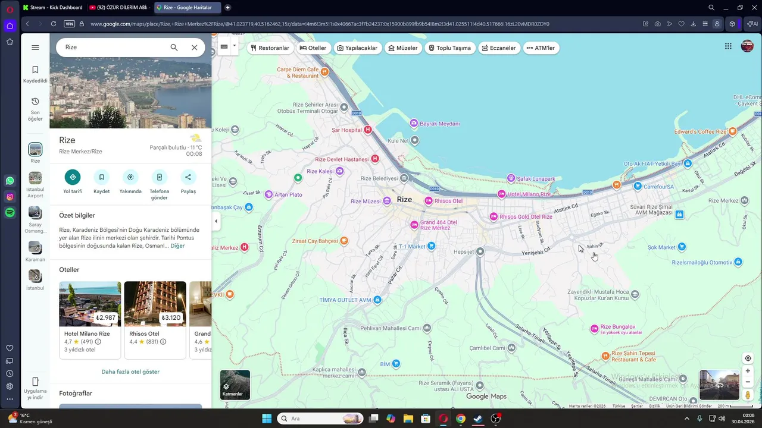Click the VPN badge in address bar
Viewport: 762px width, 428px height.
point(69,24)
